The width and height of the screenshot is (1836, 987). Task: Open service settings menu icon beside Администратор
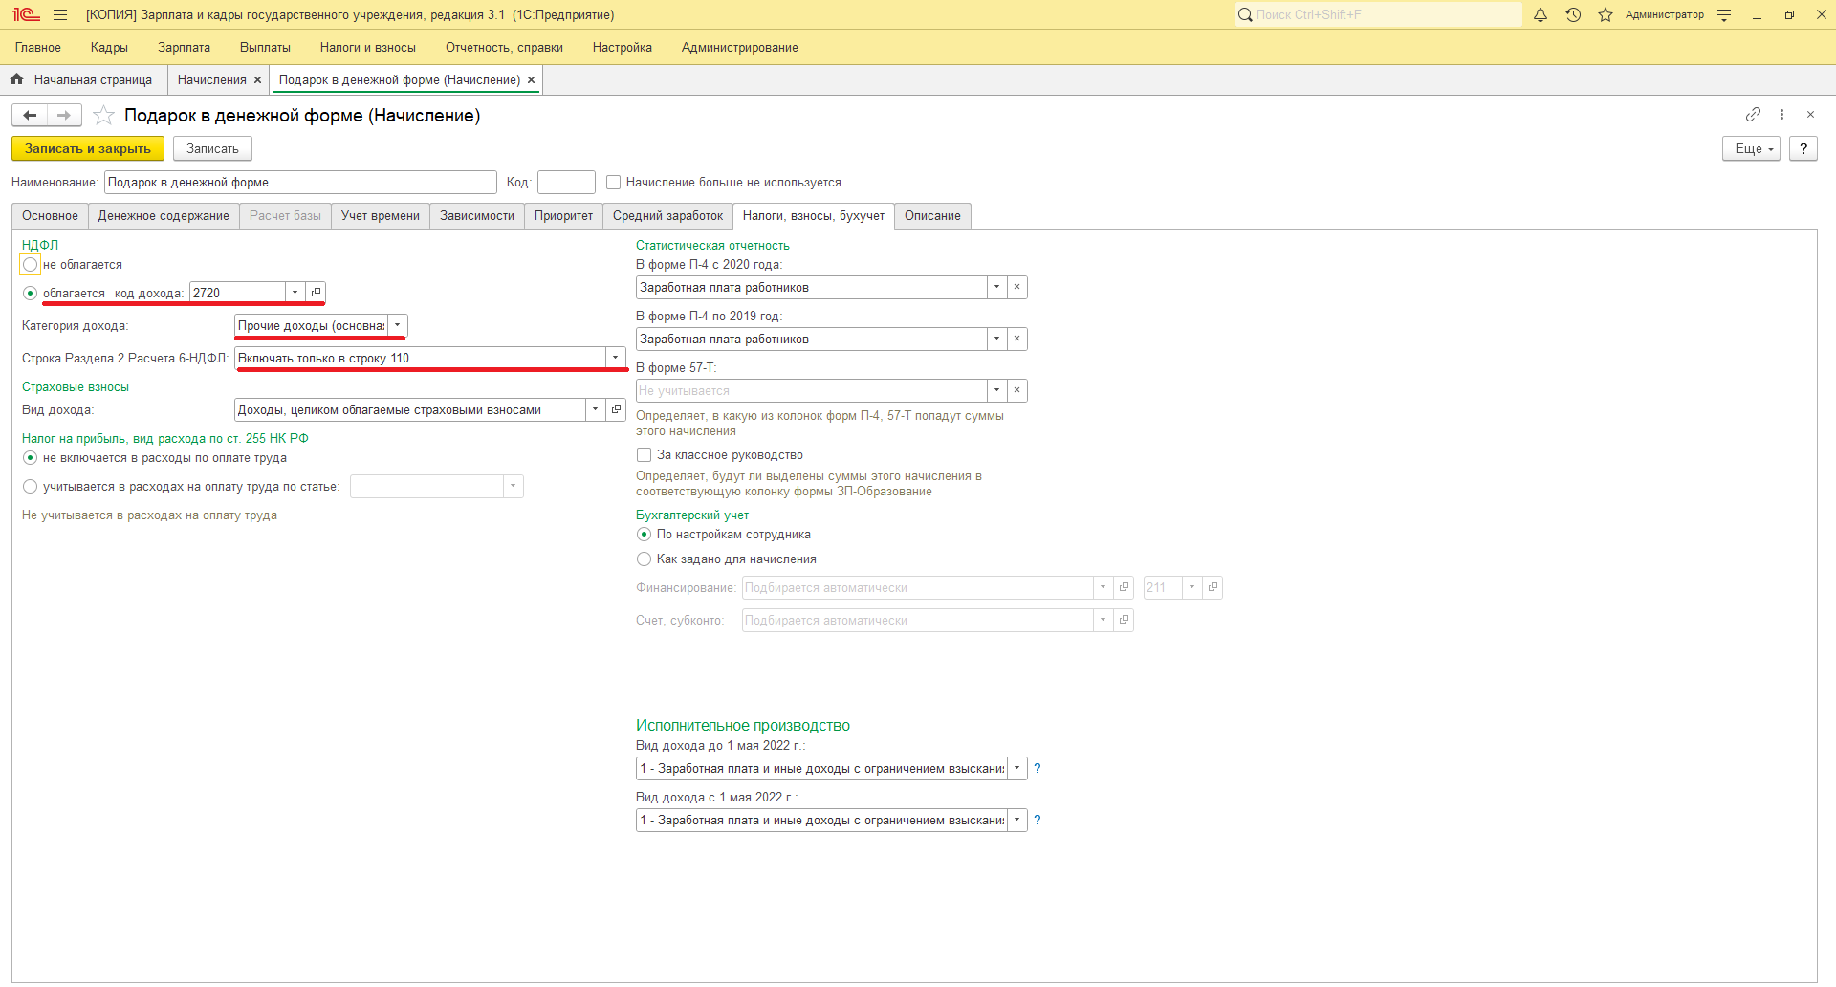[1724, 15]
